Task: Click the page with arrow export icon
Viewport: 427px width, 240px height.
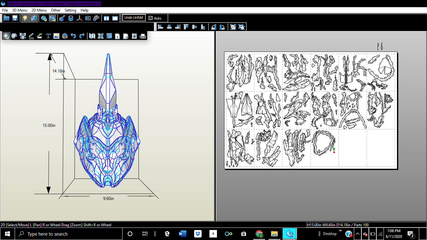Action: 126,36
